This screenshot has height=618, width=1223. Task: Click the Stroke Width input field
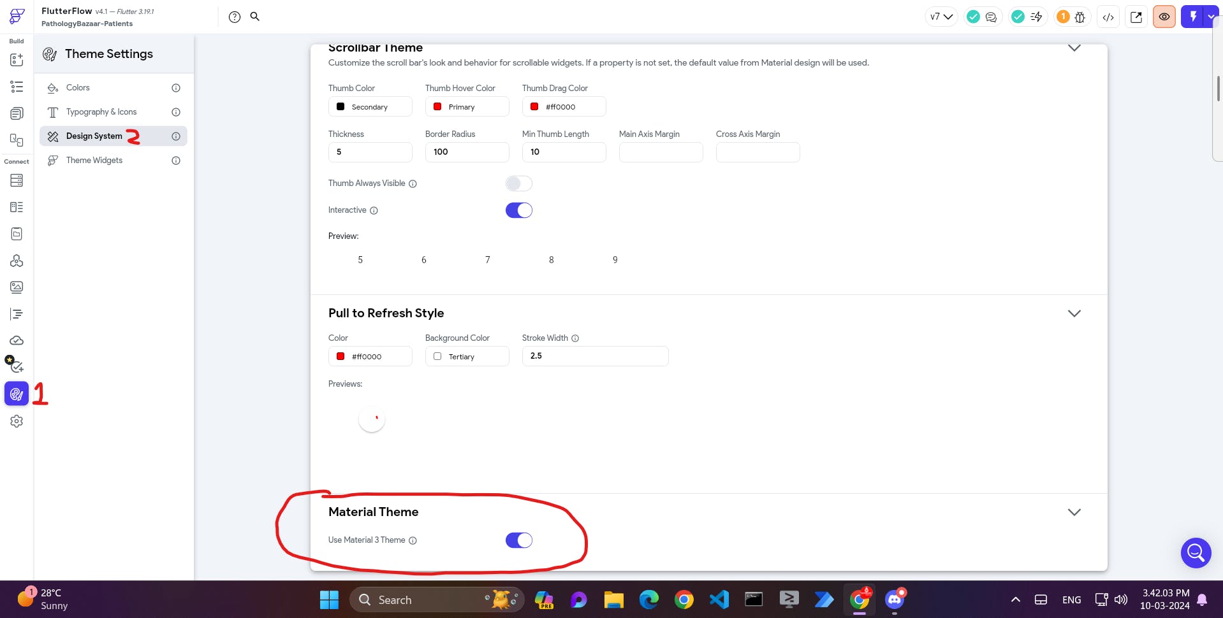coord(596,356)
